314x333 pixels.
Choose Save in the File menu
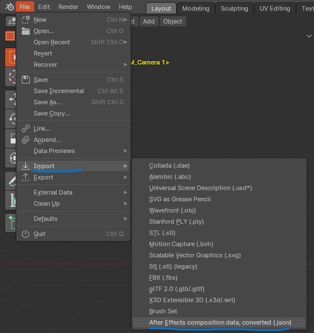point(73,80)
